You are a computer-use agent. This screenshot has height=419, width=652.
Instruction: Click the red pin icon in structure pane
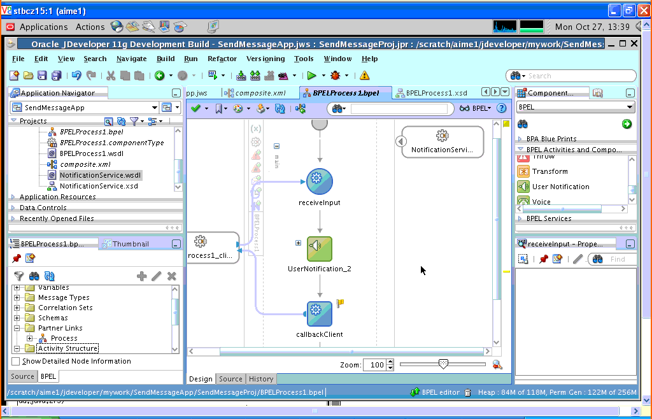pyautogui.click(x=17, y=258)
